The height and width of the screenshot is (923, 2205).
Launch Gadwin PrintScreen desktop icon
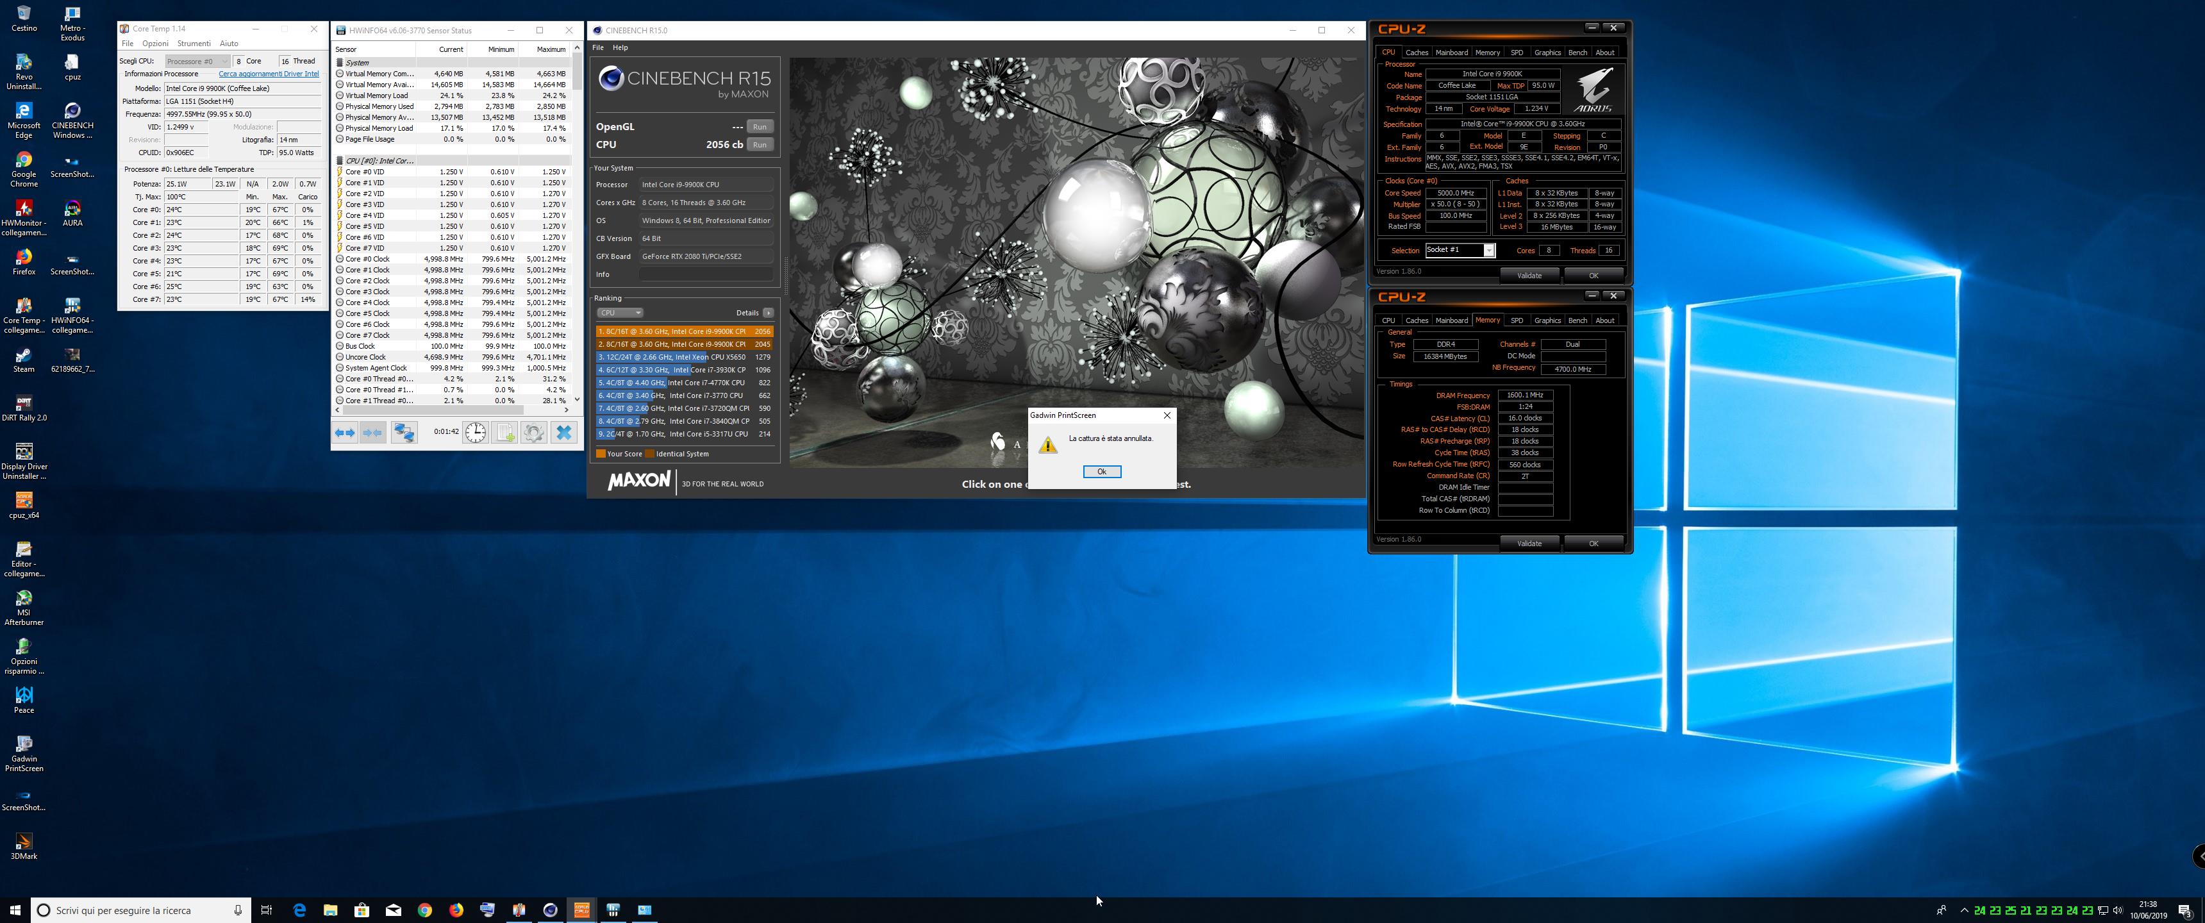pos(24,754)
